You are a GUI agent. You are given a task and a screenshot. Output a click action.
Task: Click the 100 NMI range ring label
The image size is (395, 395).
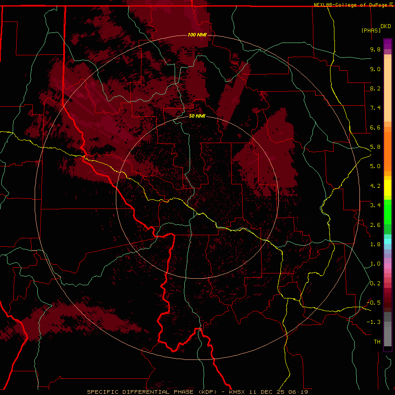tap(197, 35)
